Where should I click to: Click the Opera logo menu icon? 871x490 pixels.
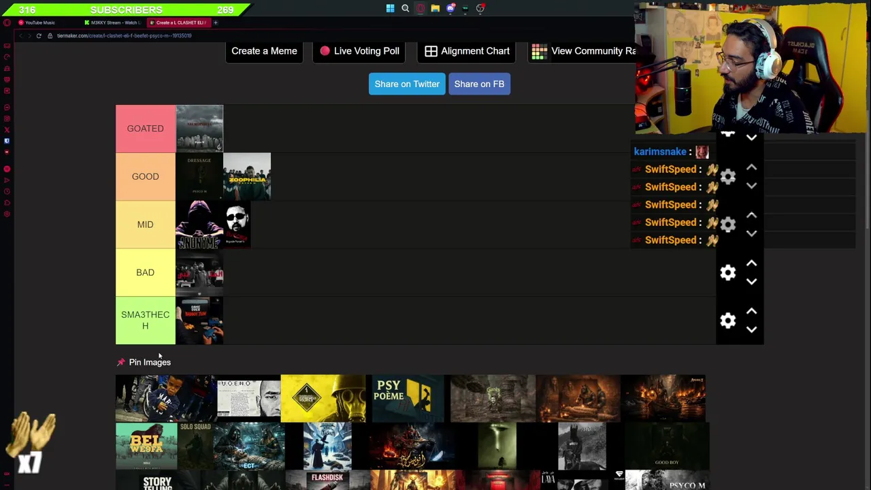(7, 22)
